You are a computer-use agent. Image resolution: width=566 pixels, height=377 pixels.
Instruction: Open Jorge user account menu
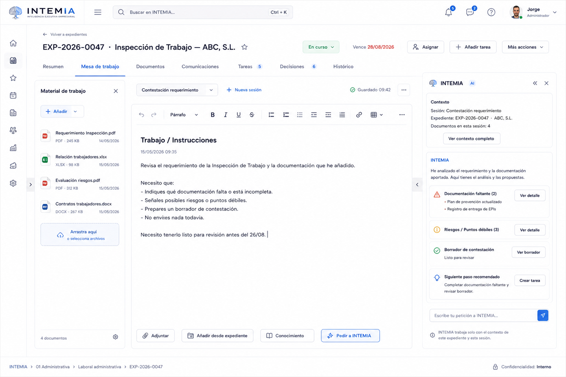533,12
